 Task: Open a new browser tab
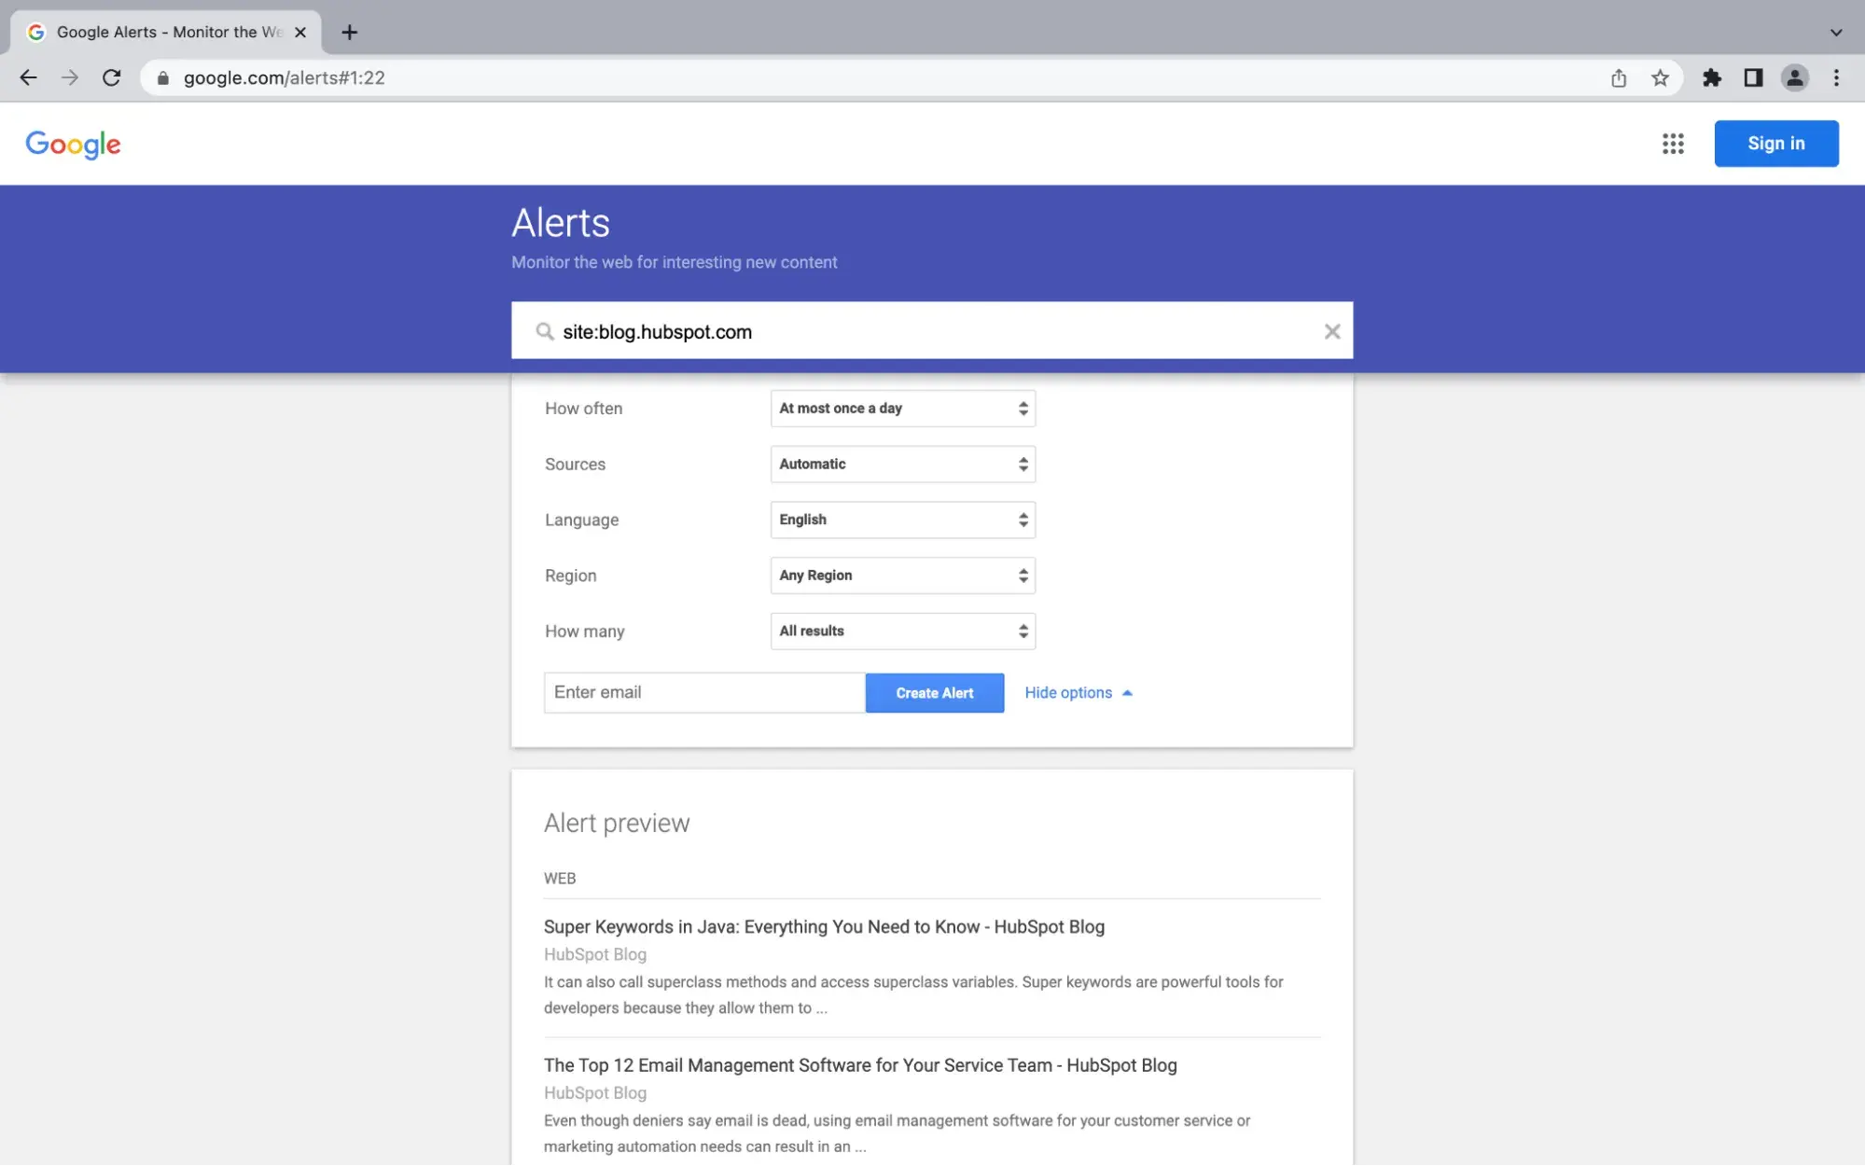(x=350, y=33)
